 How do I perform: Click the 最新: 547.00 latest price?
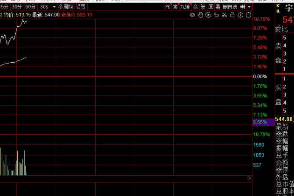[46, 15]
